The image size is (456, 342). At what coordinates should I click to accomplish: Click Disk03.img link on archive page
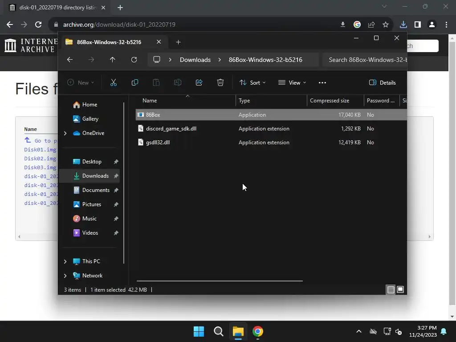40,167
